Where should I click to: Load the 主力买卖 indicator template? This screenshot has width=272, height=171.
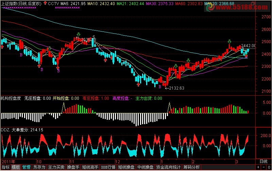tap(56, 167)
